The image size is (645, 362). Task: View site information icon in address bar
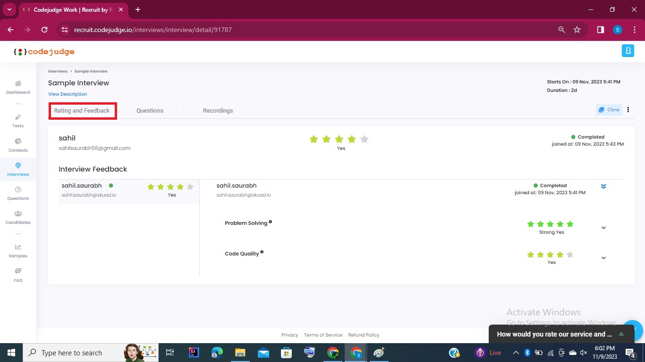pos(65,30)
